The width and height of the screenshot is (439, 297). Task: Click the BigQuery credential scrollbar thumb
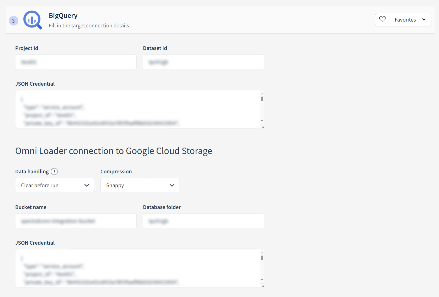262,99
